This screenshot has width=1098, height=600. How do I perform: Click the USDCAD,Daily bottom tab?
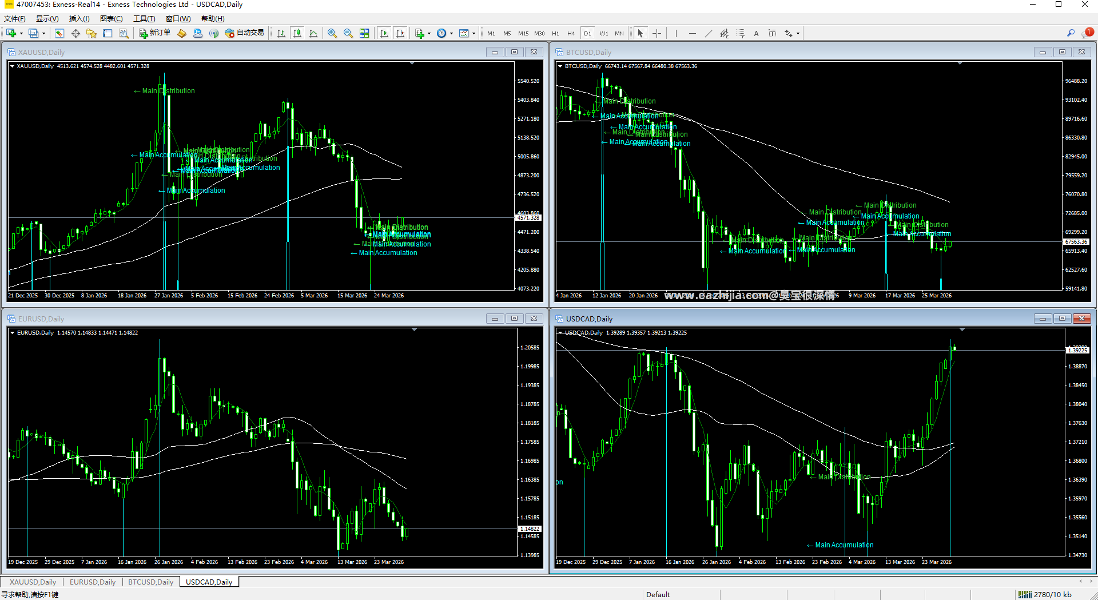pyautogui.click(x=209, y=582)
